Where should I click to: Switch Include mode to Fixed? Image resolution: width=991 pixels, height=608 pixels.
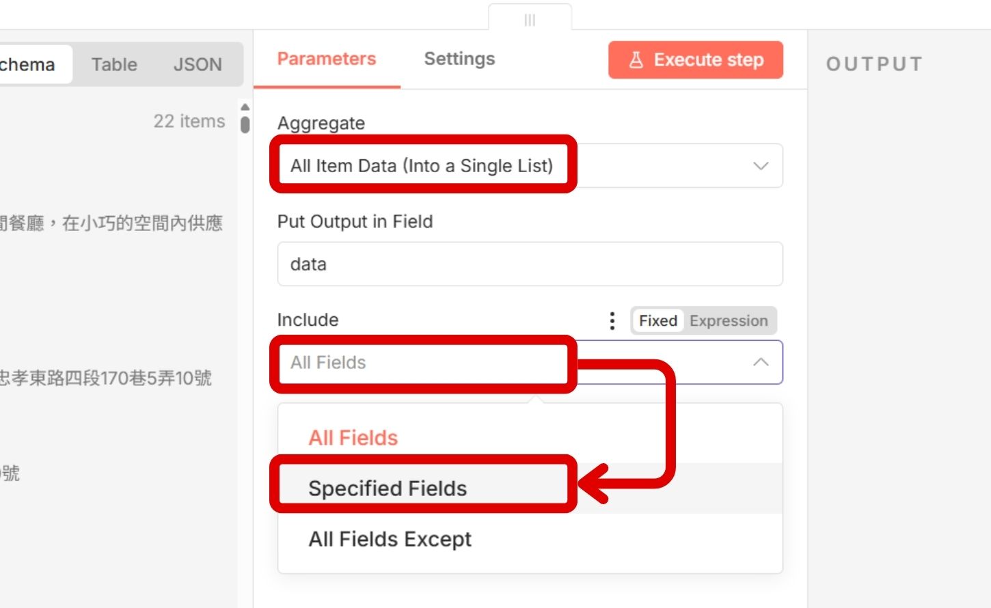tap(657, 320)
